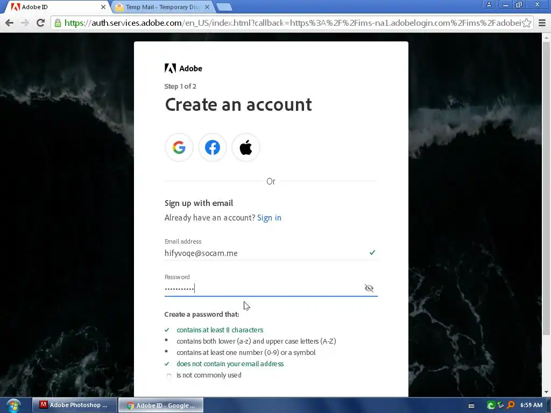
Task: Click the Email address input field
Action: [x=271, y=253]
